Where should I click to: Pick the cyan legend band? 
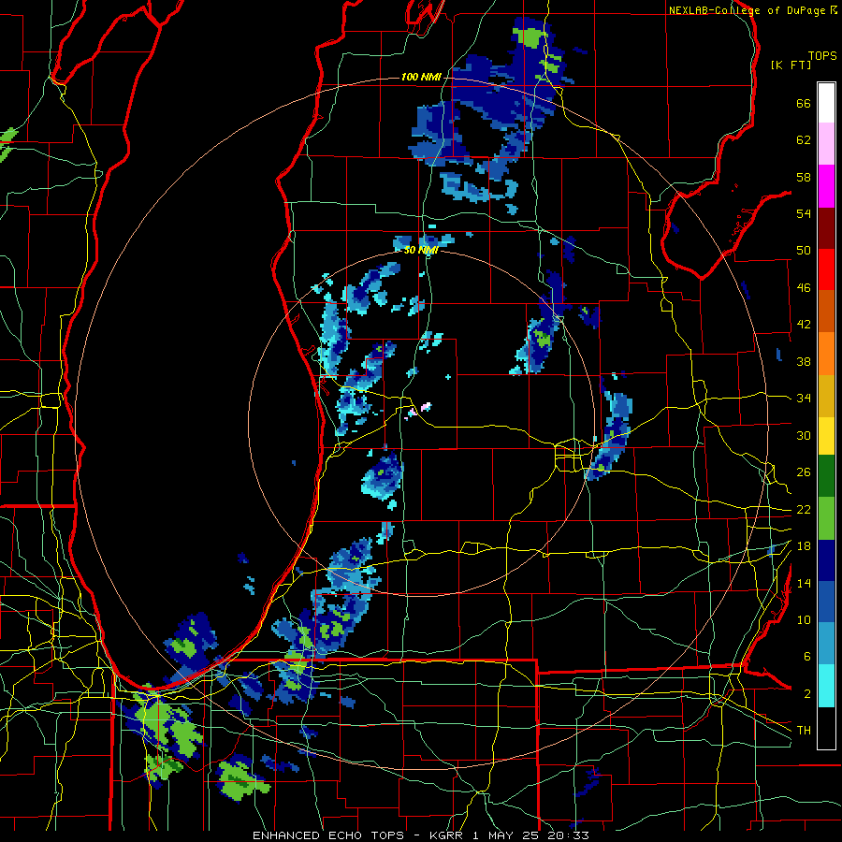pyautogui.click(x=826, y=685)
